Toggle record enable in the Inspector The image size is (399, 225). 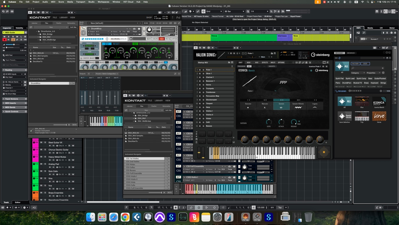pyautogui.click(x=5, y=40)
